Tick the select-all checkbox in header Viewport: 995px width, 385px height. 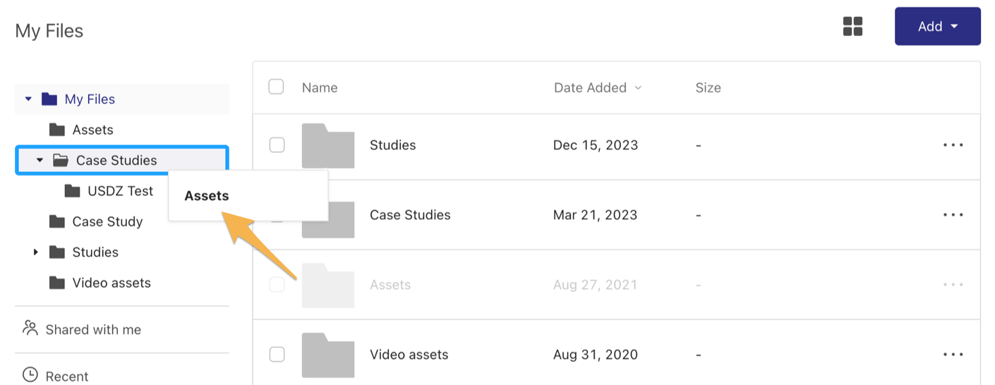pyautogui.click(x=276, y=87)
